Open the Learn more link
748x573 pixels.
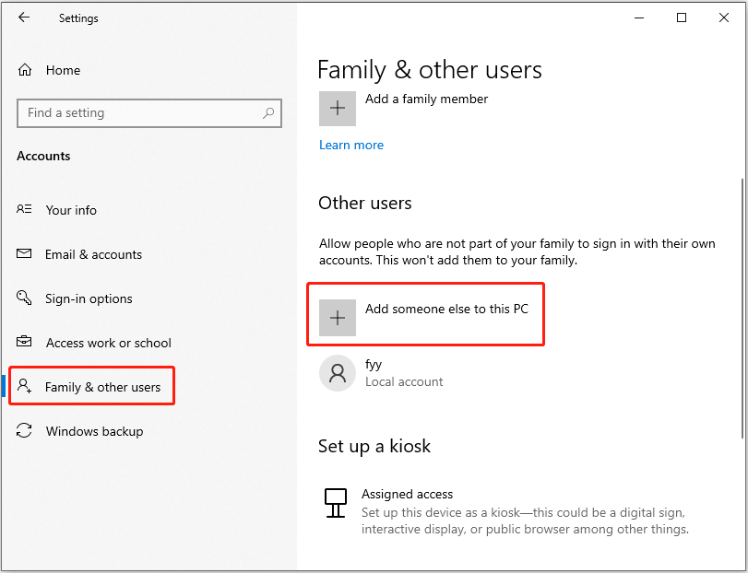pyautogui.click(x=350, y=145)
